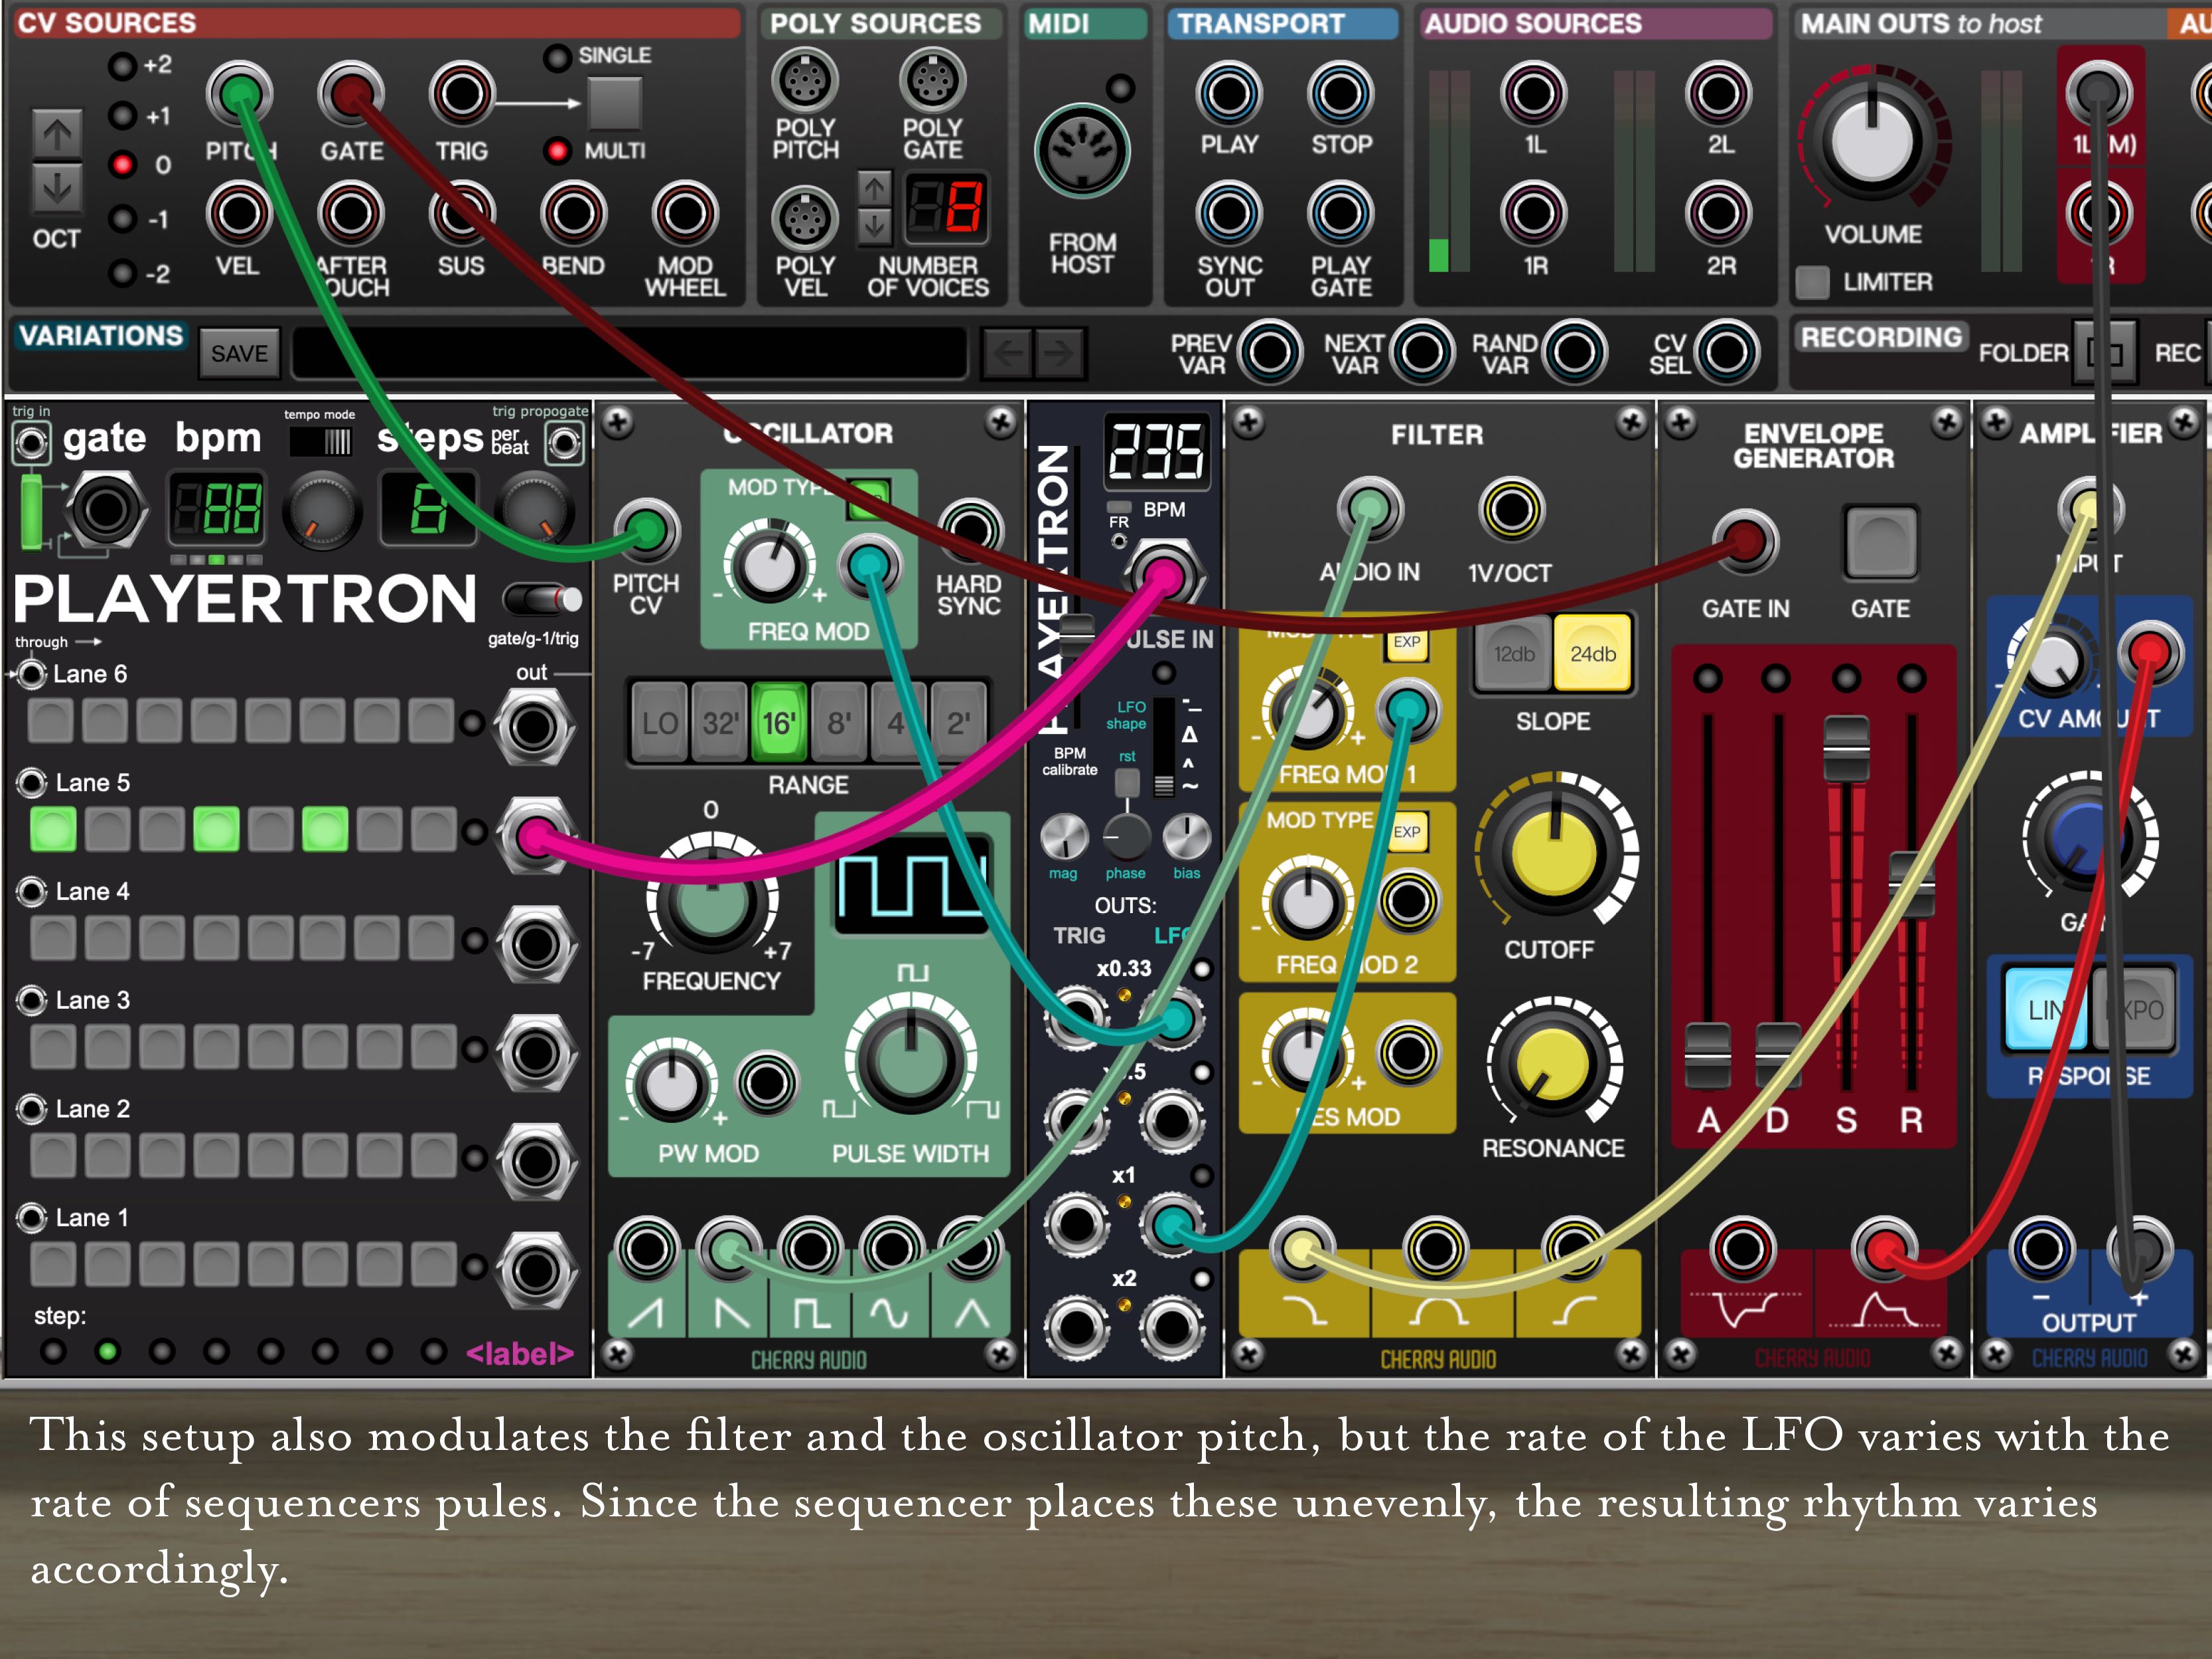
Task: Select the 8' oscillator range
Action: (x=838, y=722)
